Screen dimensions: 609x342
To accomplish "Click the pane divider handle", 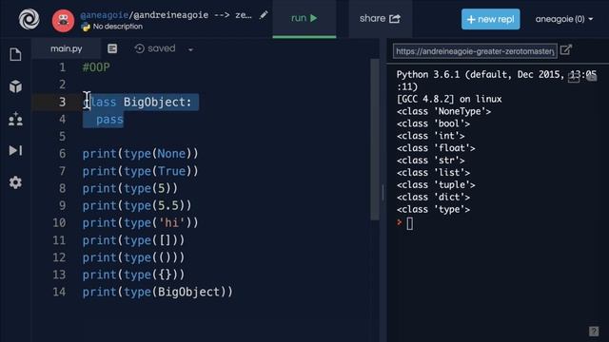I will coord(383,193).
